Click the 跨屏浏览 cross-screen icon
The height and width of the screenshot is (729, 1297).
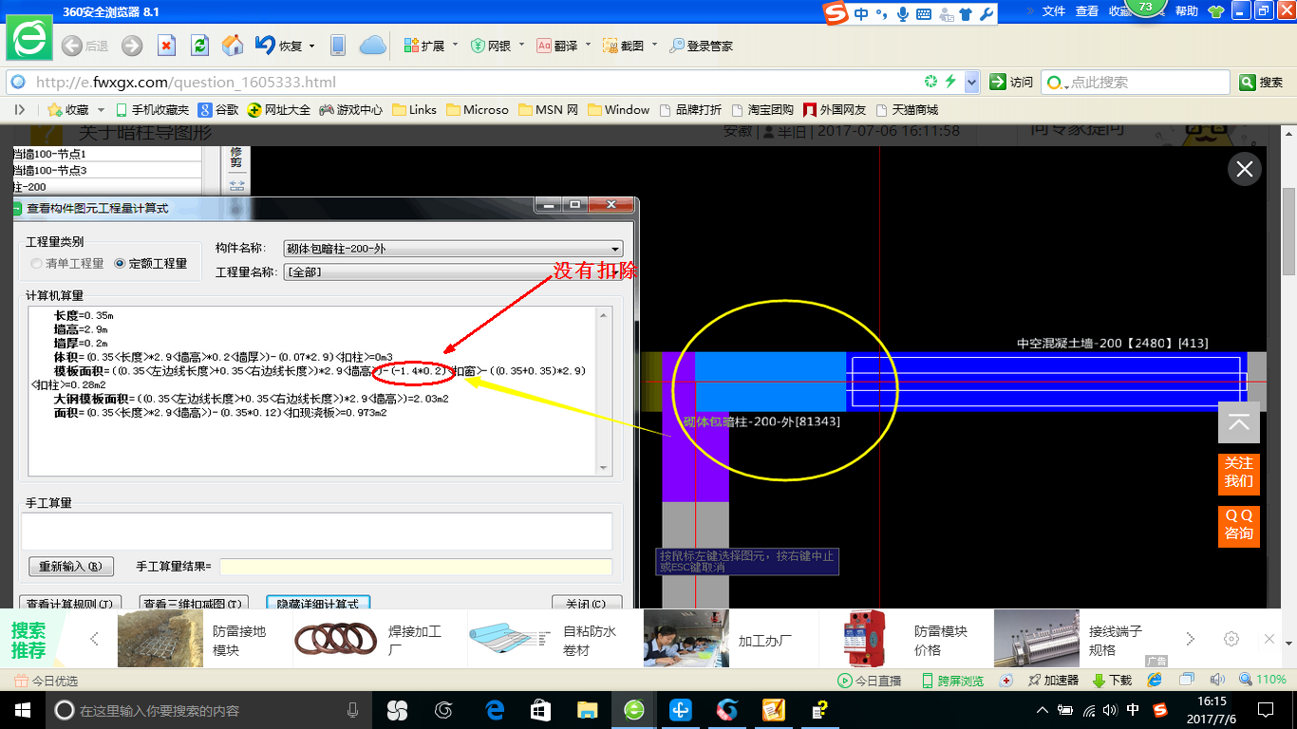[x=953, y=681]
